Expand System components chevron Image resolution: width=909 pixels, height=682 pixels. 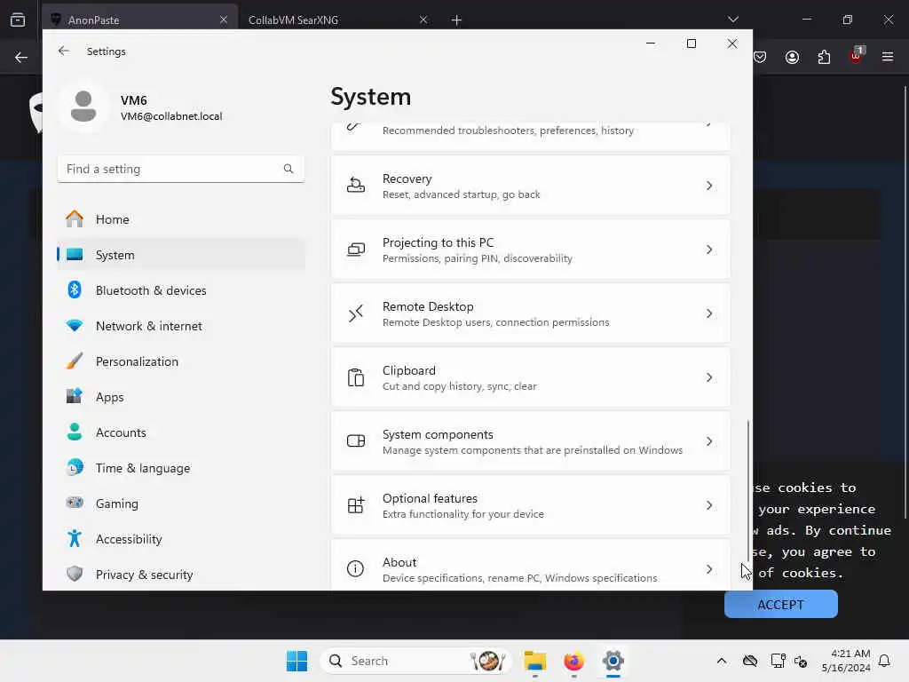click(709, 441)
